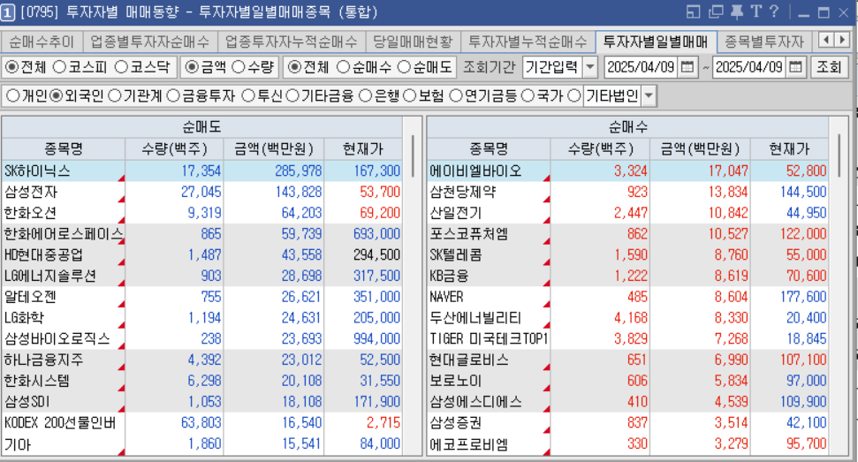Click the window number 1 icon in title bar
This screenshot has height=462, width=858.
8,12
